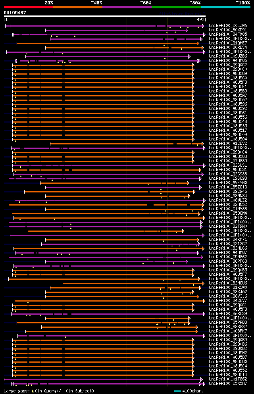The width and height of the screenshot is (254, 394).
Task: Click the cyan ~100% identity legend segment
Action: (x=225, y=7)
